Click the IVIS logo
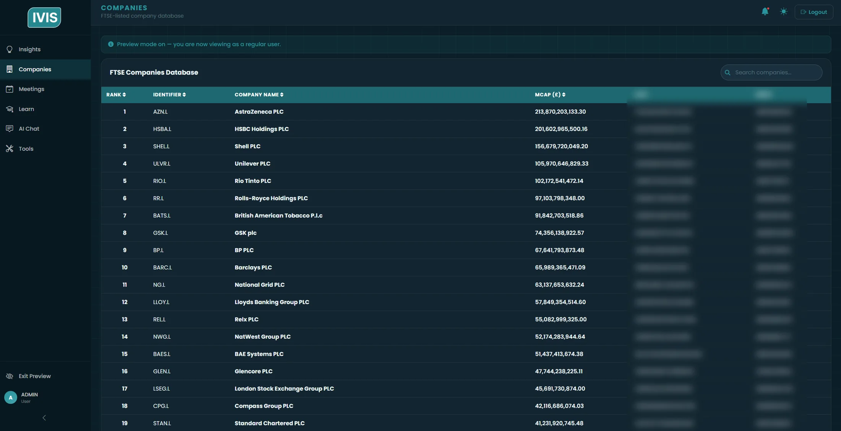 coord(44,17)
